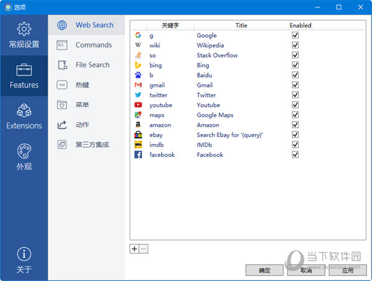
Task: Uncheck the Baidu enabled checkbox
Action: (x=295, y=75)
